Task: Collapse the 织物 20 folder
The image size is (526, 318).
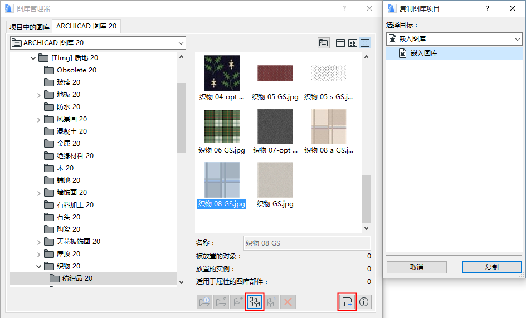Action: [x=38, y=266]
